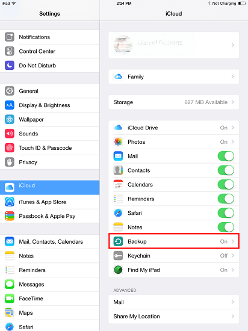Open the Daniel Nations account profile

click(x=174, y=45)
